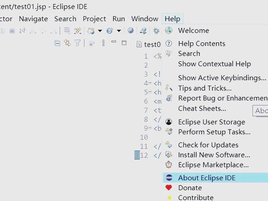Click the Web Services Explorer launch icon

pos(143,31)
